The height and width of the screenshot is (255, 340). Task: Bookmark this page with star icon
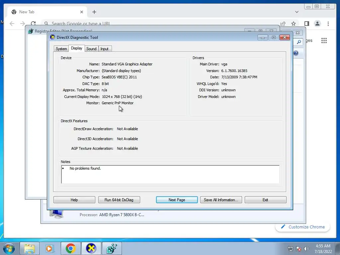point(294,24)
